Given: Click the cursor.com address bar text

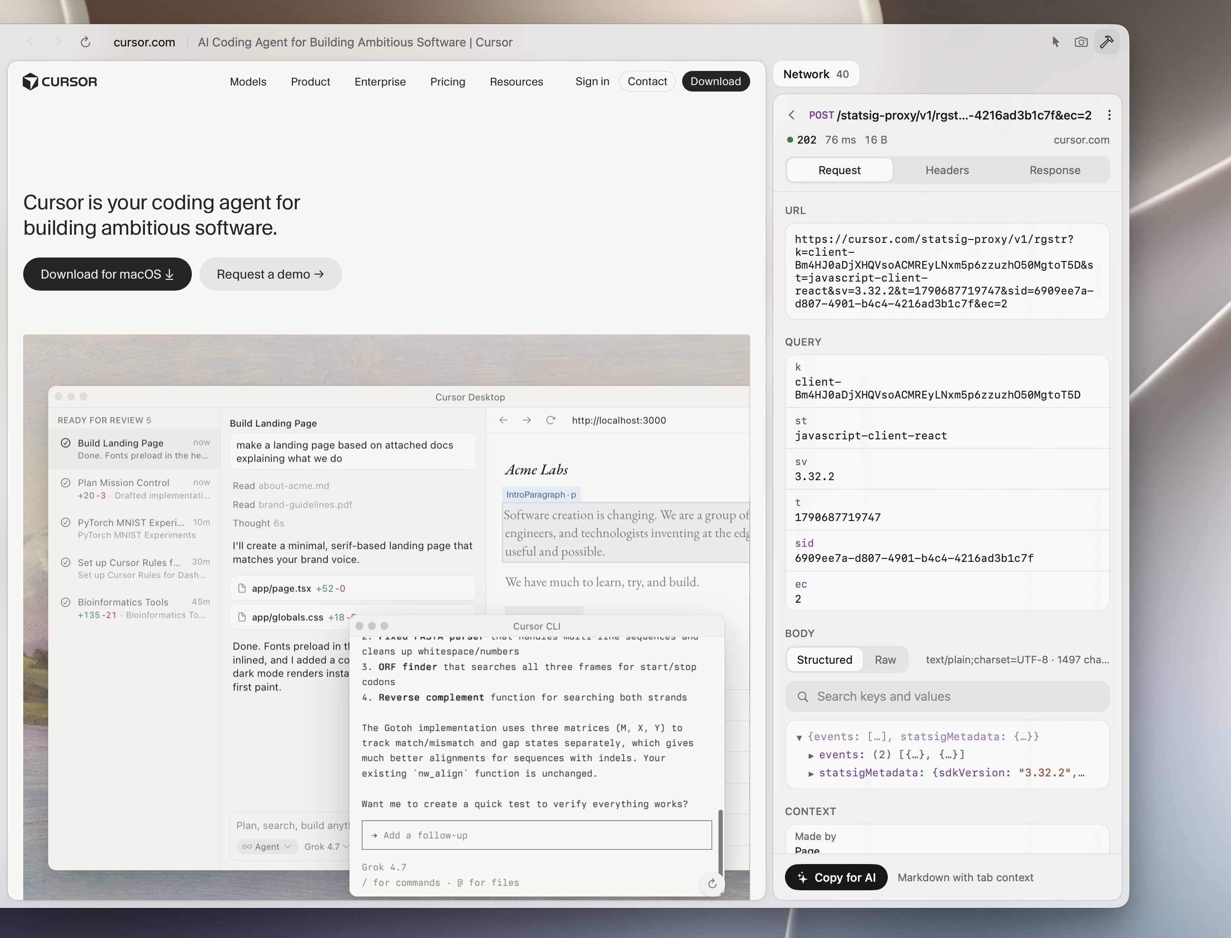Looking at the screenshot, I should (x=144, y=43).
